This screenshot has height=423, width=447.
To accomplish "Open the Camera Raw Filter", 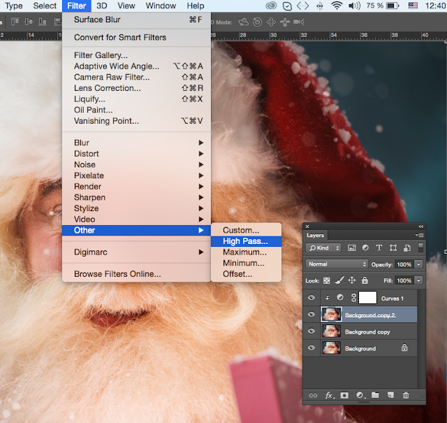I will 136,78.
